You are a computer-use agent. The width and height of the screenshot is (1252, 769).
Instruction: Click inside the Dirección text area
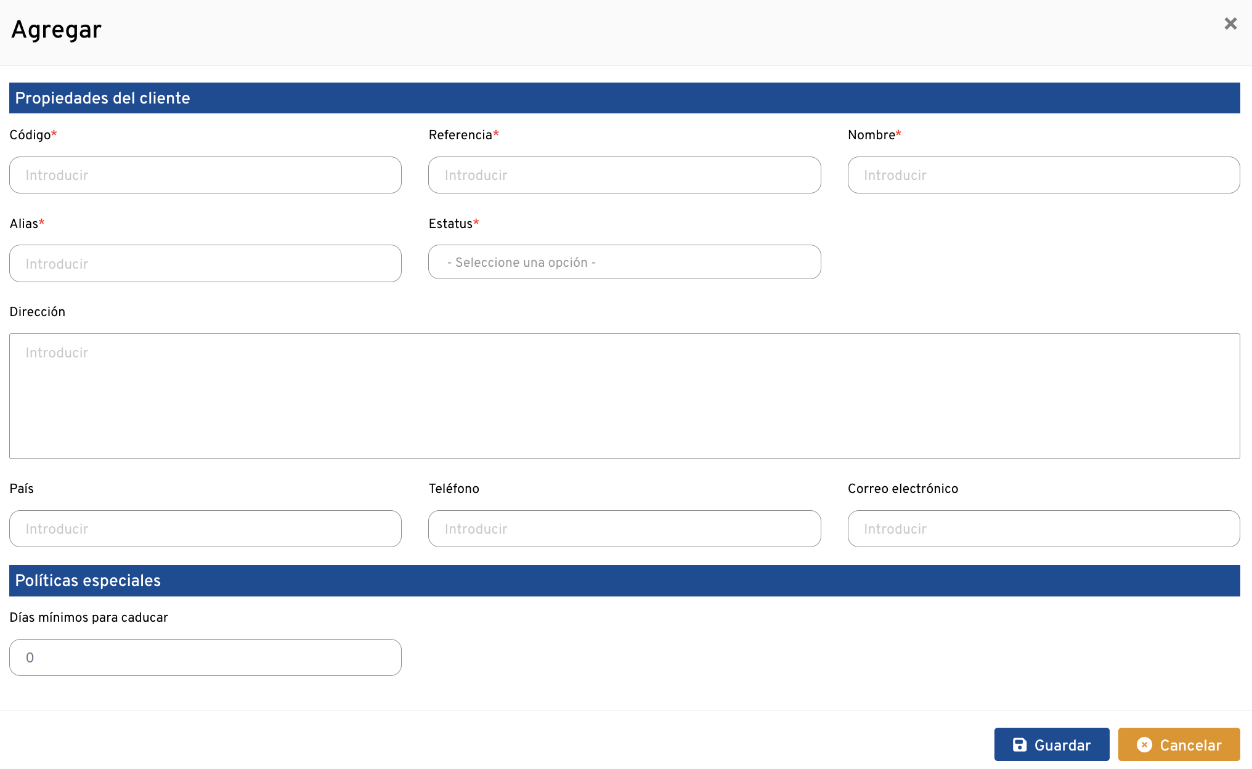click(624, 396)
